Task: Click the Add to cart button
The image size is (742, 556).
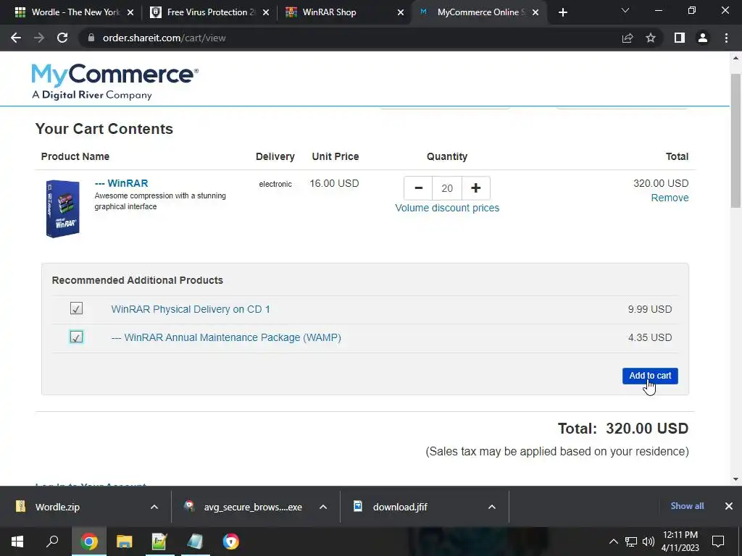Action: (650, 376)
